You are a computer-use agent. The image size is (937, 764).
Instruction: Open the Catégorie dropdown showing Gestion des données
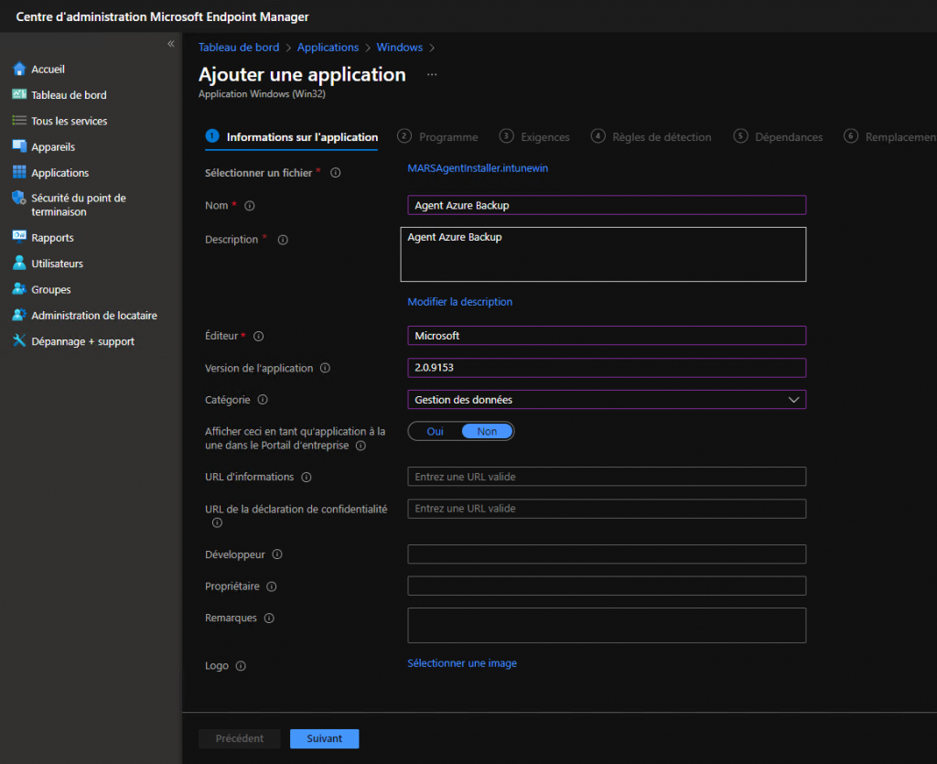click(x=607, y=400)
